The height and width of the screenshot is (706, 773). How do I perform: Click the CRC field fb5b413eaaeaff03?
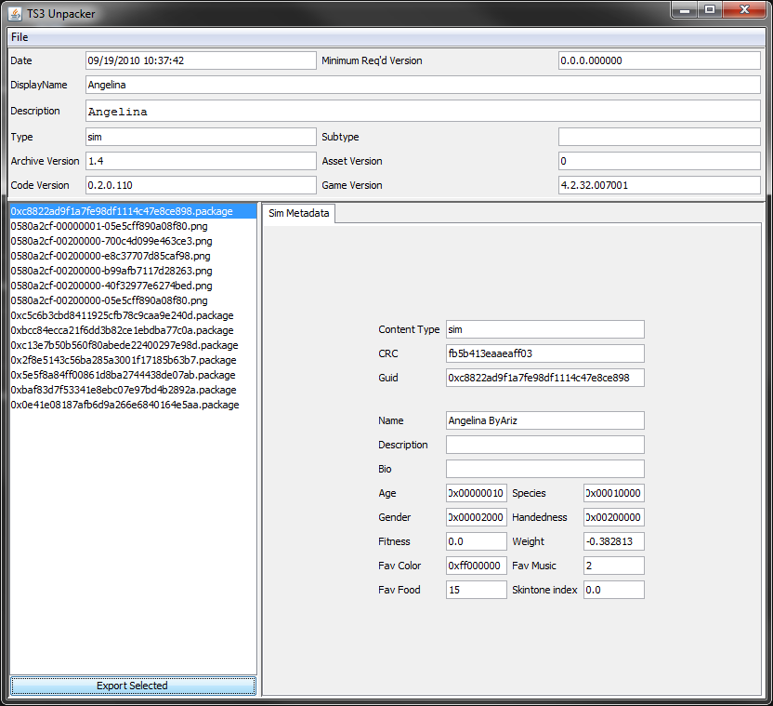545,353
